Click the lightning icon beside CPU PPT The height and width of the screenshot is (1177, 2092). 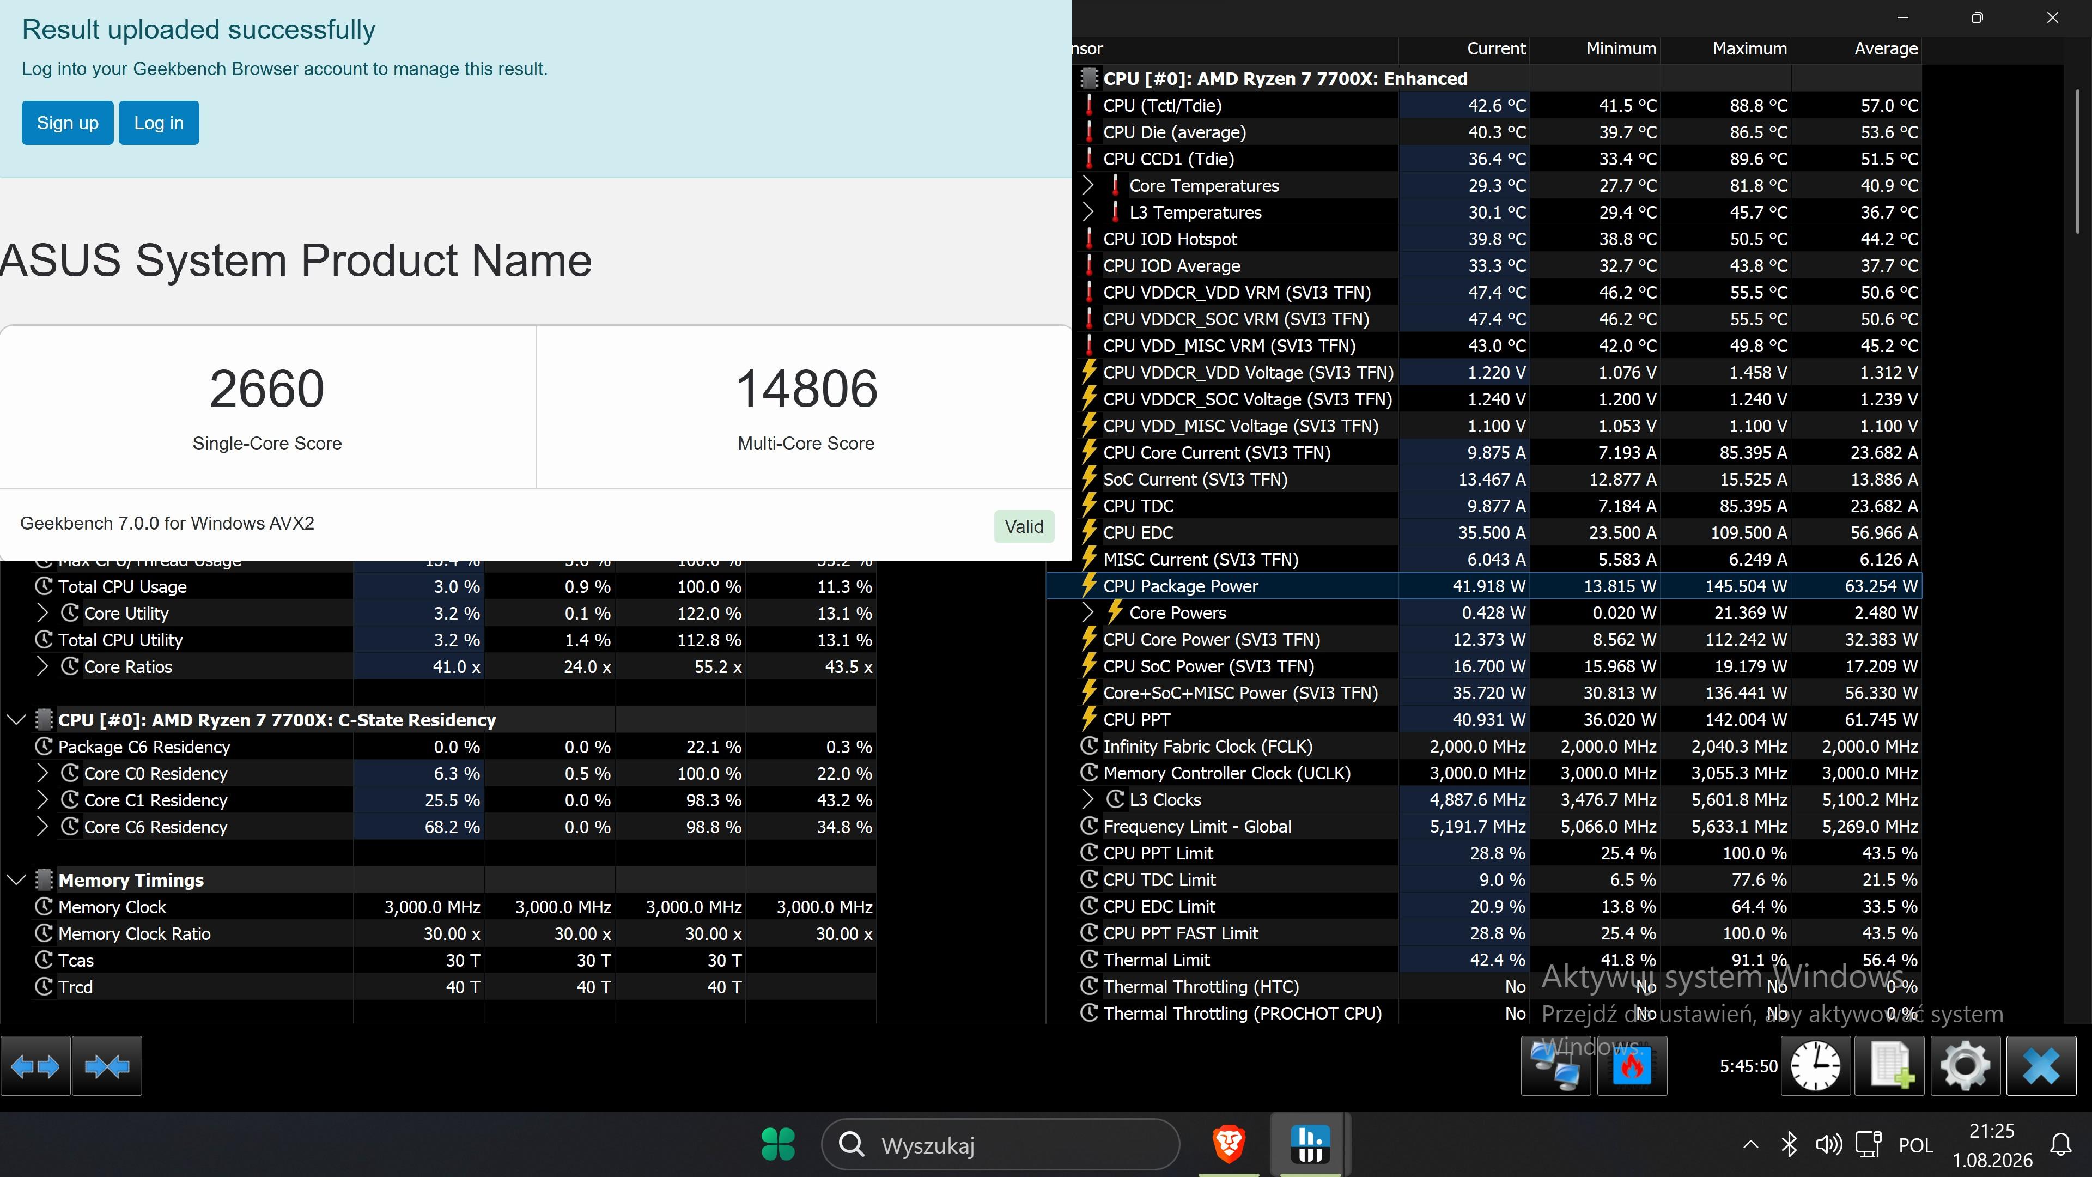(x=1089, y=719)
